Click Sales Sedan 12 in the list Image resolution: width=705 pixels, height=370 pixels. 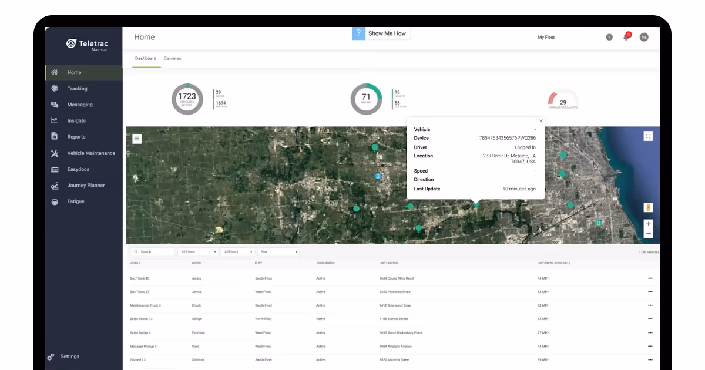[x=141, y=319]
